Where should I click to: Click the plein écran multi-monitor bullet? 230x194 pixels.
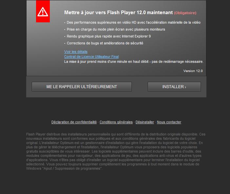click(116, 29)
